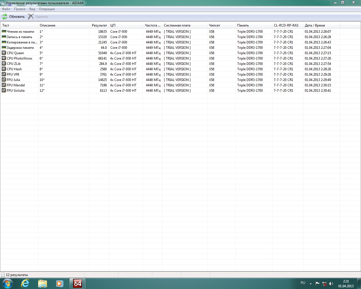Click result value 18635
This screenshot has width=361, height=289.
click(102, 32)
